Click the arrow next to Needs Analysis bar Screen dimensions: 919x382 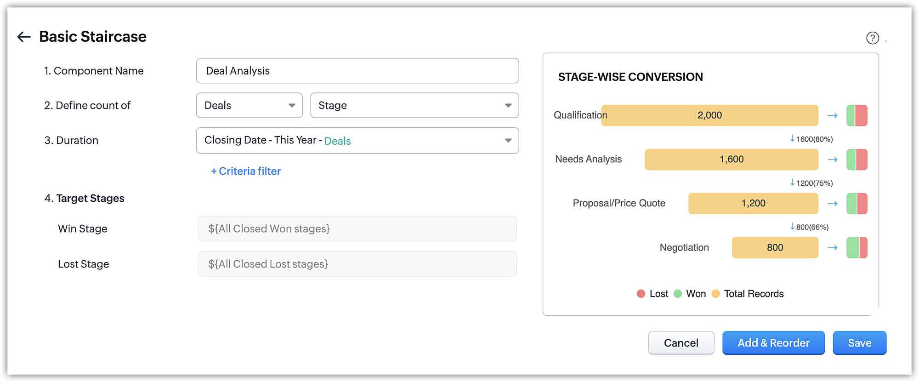point(832,160)
